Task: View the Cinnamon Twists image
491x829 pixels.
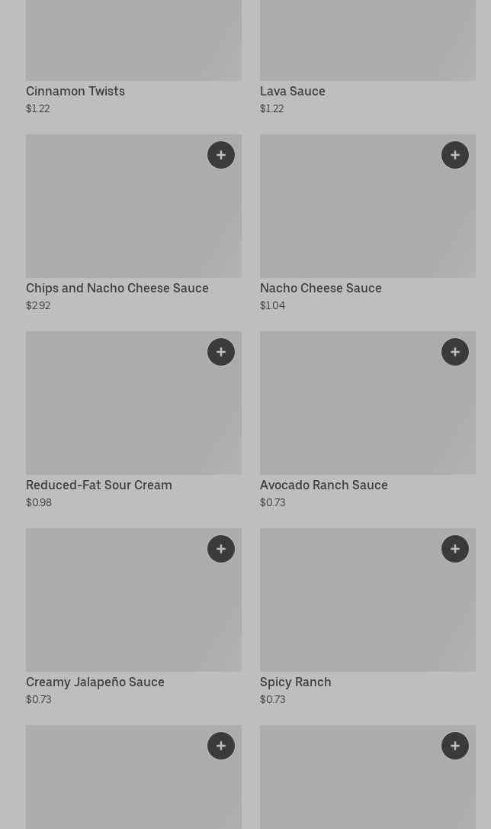Action: coord(133,40)
